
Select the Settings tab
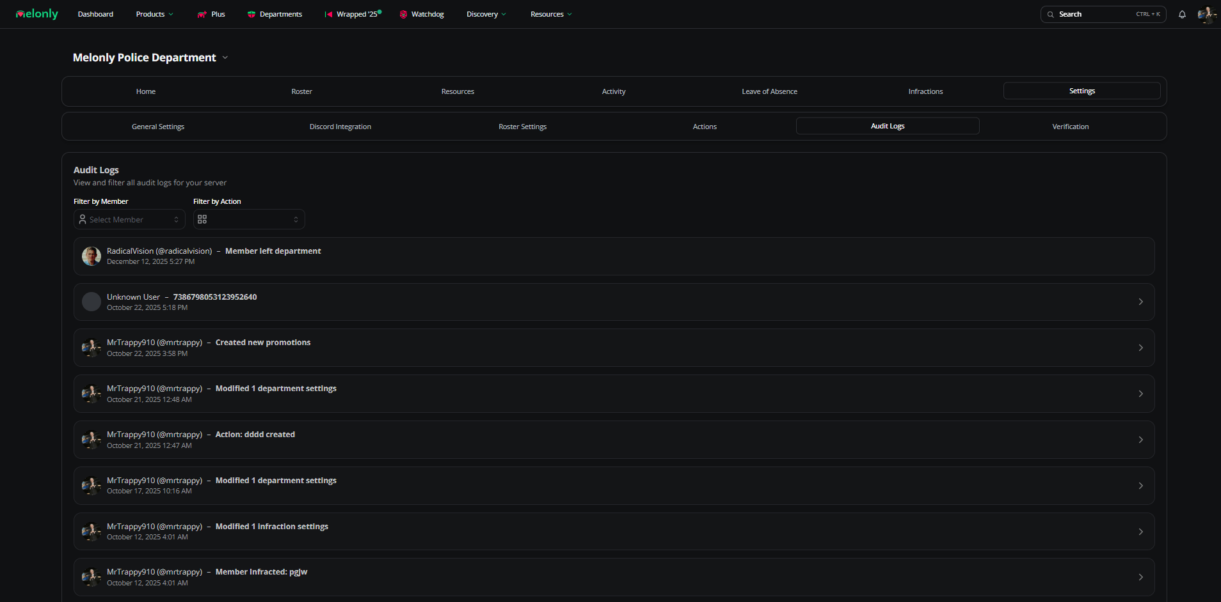(x=1082, y=91)
